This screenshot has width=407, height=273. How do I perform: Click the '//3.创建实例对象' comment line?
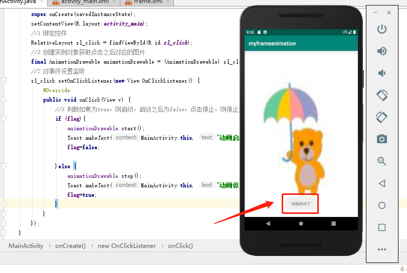[x=88, y=52]
